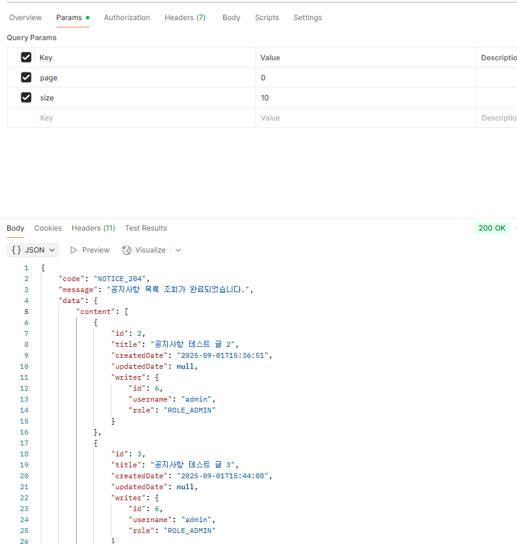This screenshot has height=544, width=517.
Task: Click the Visualize sparkle icon
Action: click(127, 250)
